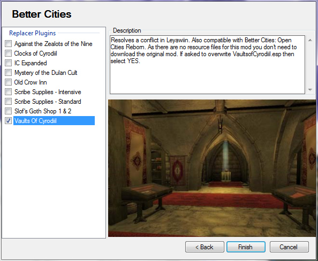The height and width of the screenshot is (261, 318).
Task: Click the Replacer Plugins group header
Action: pyautogui.click(x=33, y=33)
